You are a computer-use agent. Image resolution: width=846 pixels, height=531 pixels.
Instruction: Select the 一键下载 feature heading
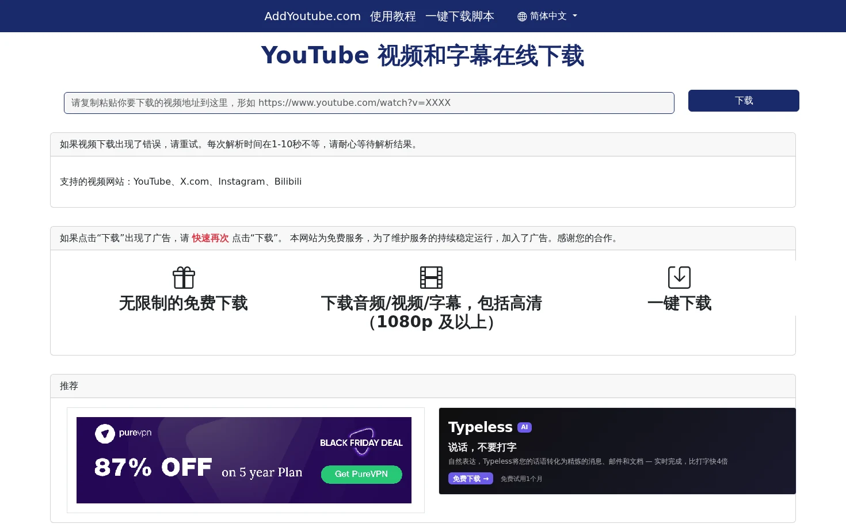679,303
